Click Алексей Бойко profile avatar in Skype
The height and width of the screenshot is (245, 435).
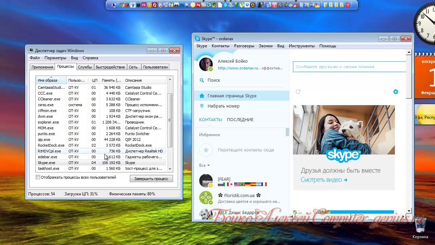(206, 64)
